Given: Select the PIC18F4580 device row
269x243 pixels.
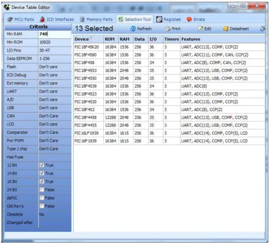Looking at the screenshot, I should click(x=169, y=55).
